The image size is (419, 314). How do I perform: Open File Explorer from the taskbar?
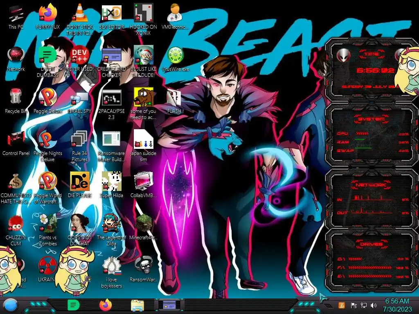pyautogui.click(x=137, y=305)
